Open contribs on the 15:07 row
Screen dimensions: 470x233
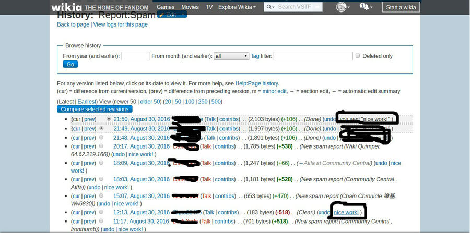click(x=225, y=196)
